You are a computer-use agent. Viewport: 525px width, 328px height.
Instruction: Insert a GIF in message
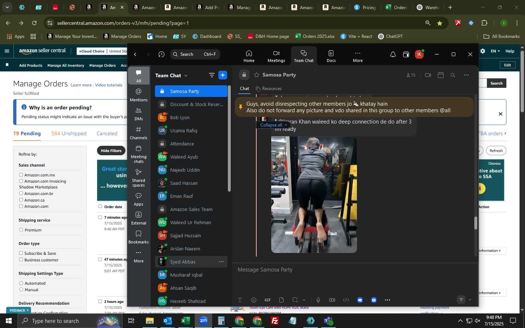point(268,300)
